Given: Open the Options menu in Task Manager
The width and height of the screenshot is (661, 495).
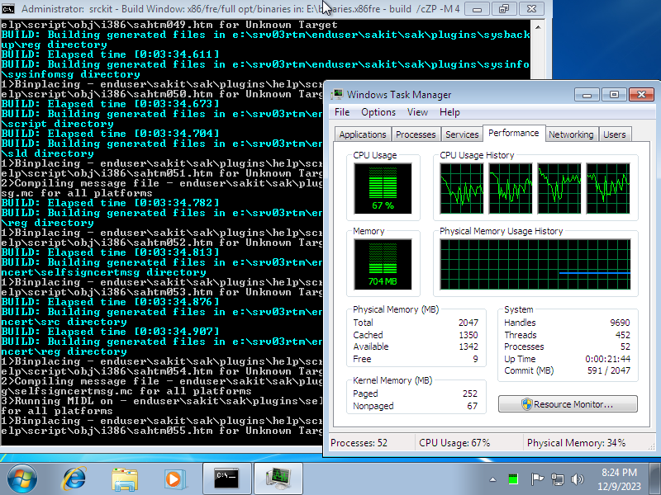Looking at the screenshot, I should tap(378, 112).
